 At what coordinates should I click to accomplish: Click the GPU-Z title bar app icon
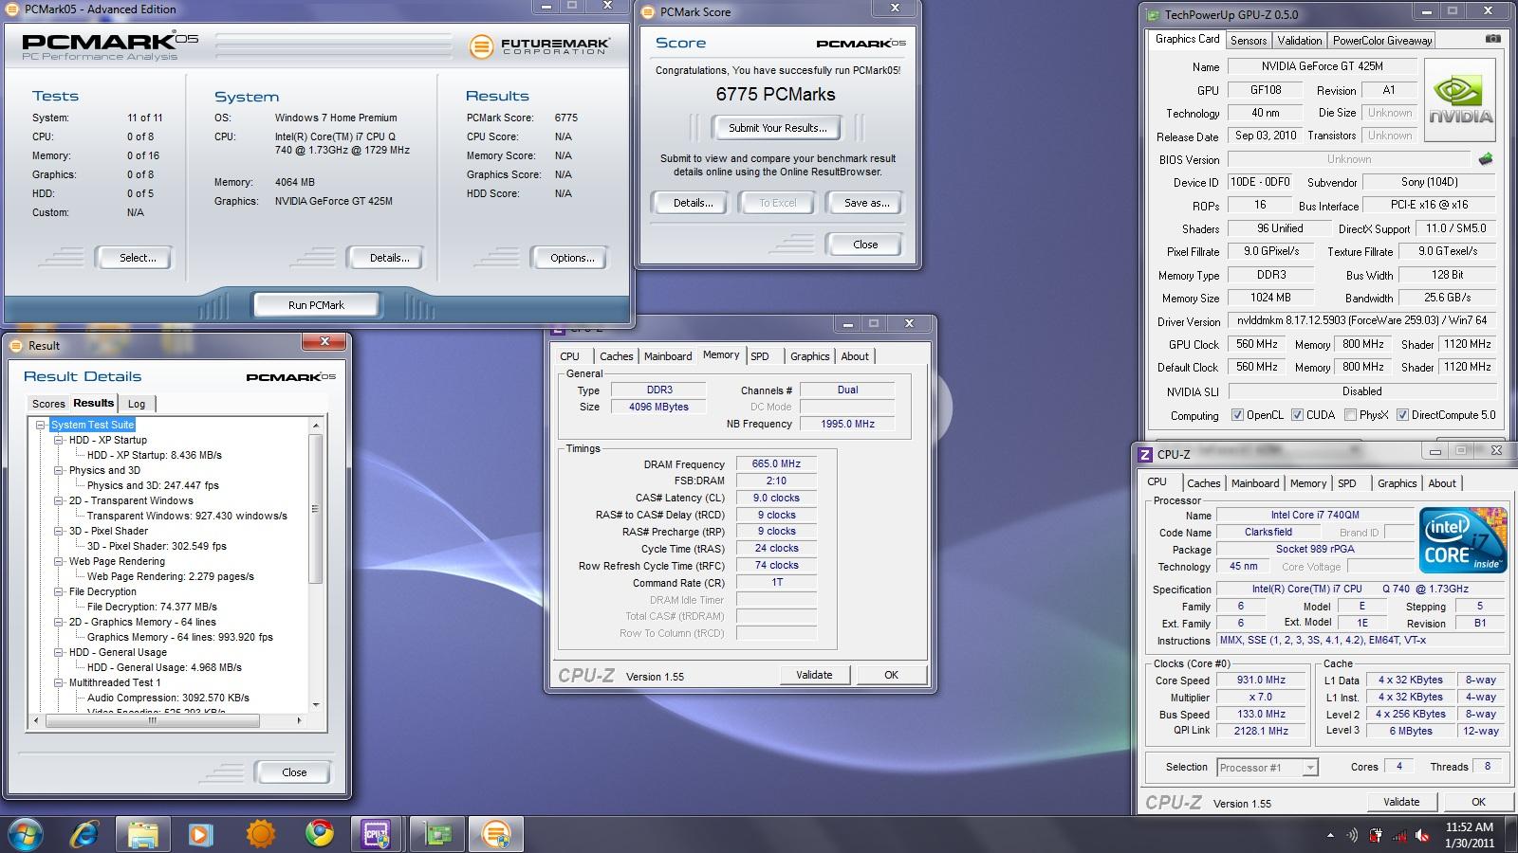tap(1153, 14)
